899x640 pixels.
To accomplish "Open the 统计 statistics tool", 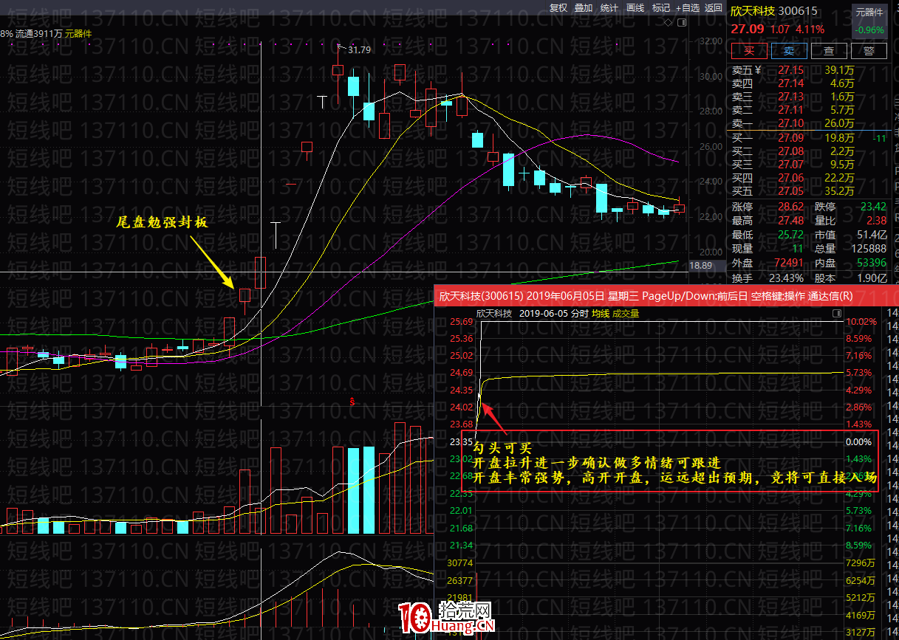I will pos(609,8).
